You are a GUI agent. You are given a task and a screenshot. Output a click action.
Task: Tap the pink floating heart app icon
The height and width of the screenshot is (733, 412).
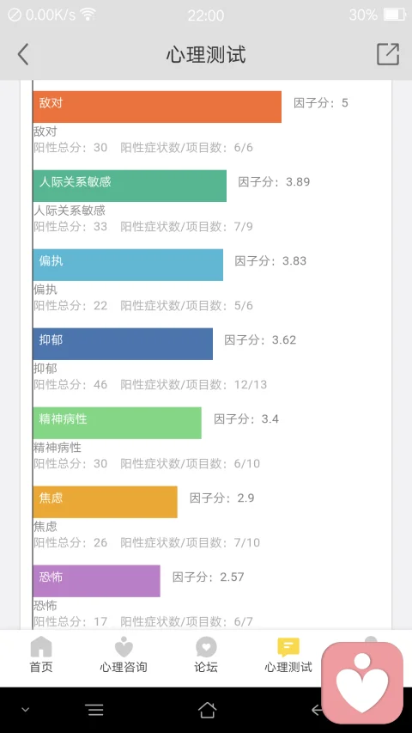(x=362, y=683)
